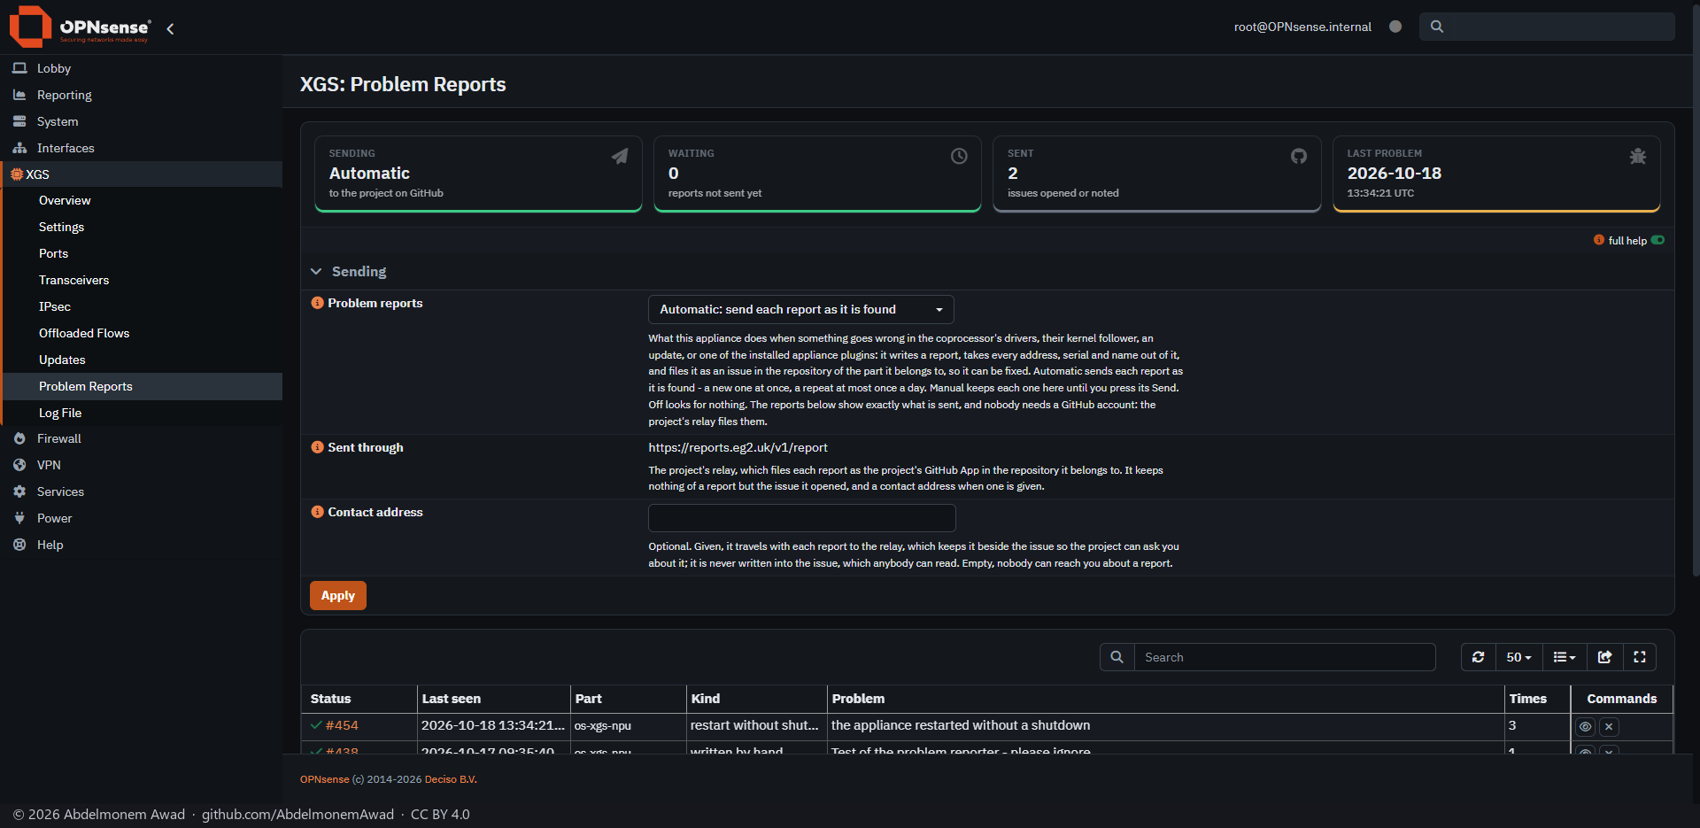Click the status indicator dot near username
The image size is (1700, 828).
[x=1395, y=27]
